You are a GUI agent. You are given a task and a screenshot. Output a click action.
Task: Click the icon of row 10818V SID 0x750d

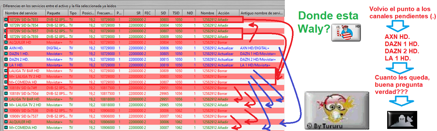click(x=6, y=94)
